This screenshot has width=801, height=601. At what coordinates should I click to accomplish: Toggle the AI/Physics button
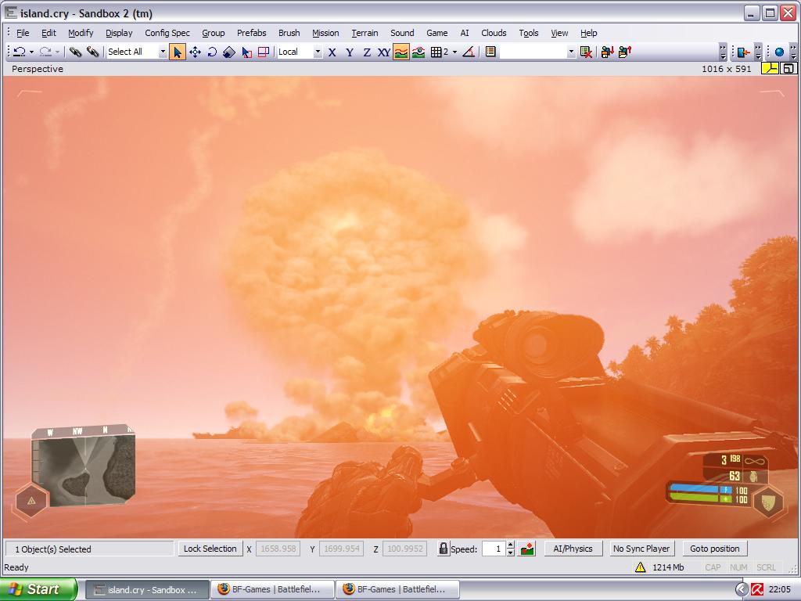[x=573, y=549]
